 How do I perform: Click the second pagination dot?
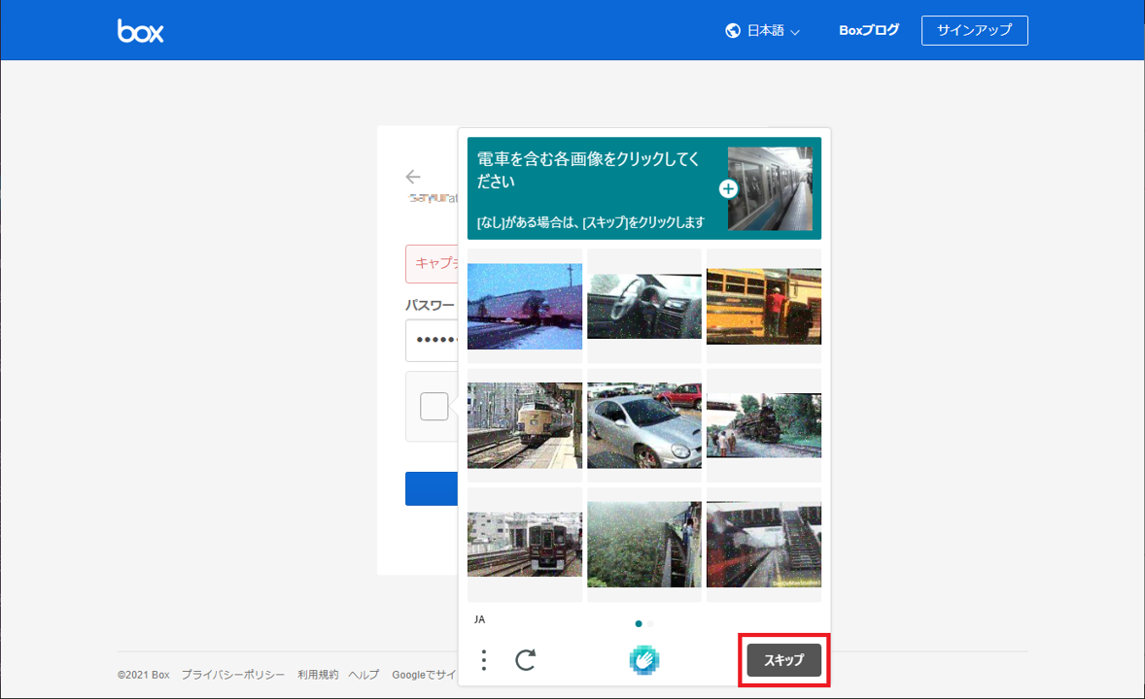coord(650,623)
